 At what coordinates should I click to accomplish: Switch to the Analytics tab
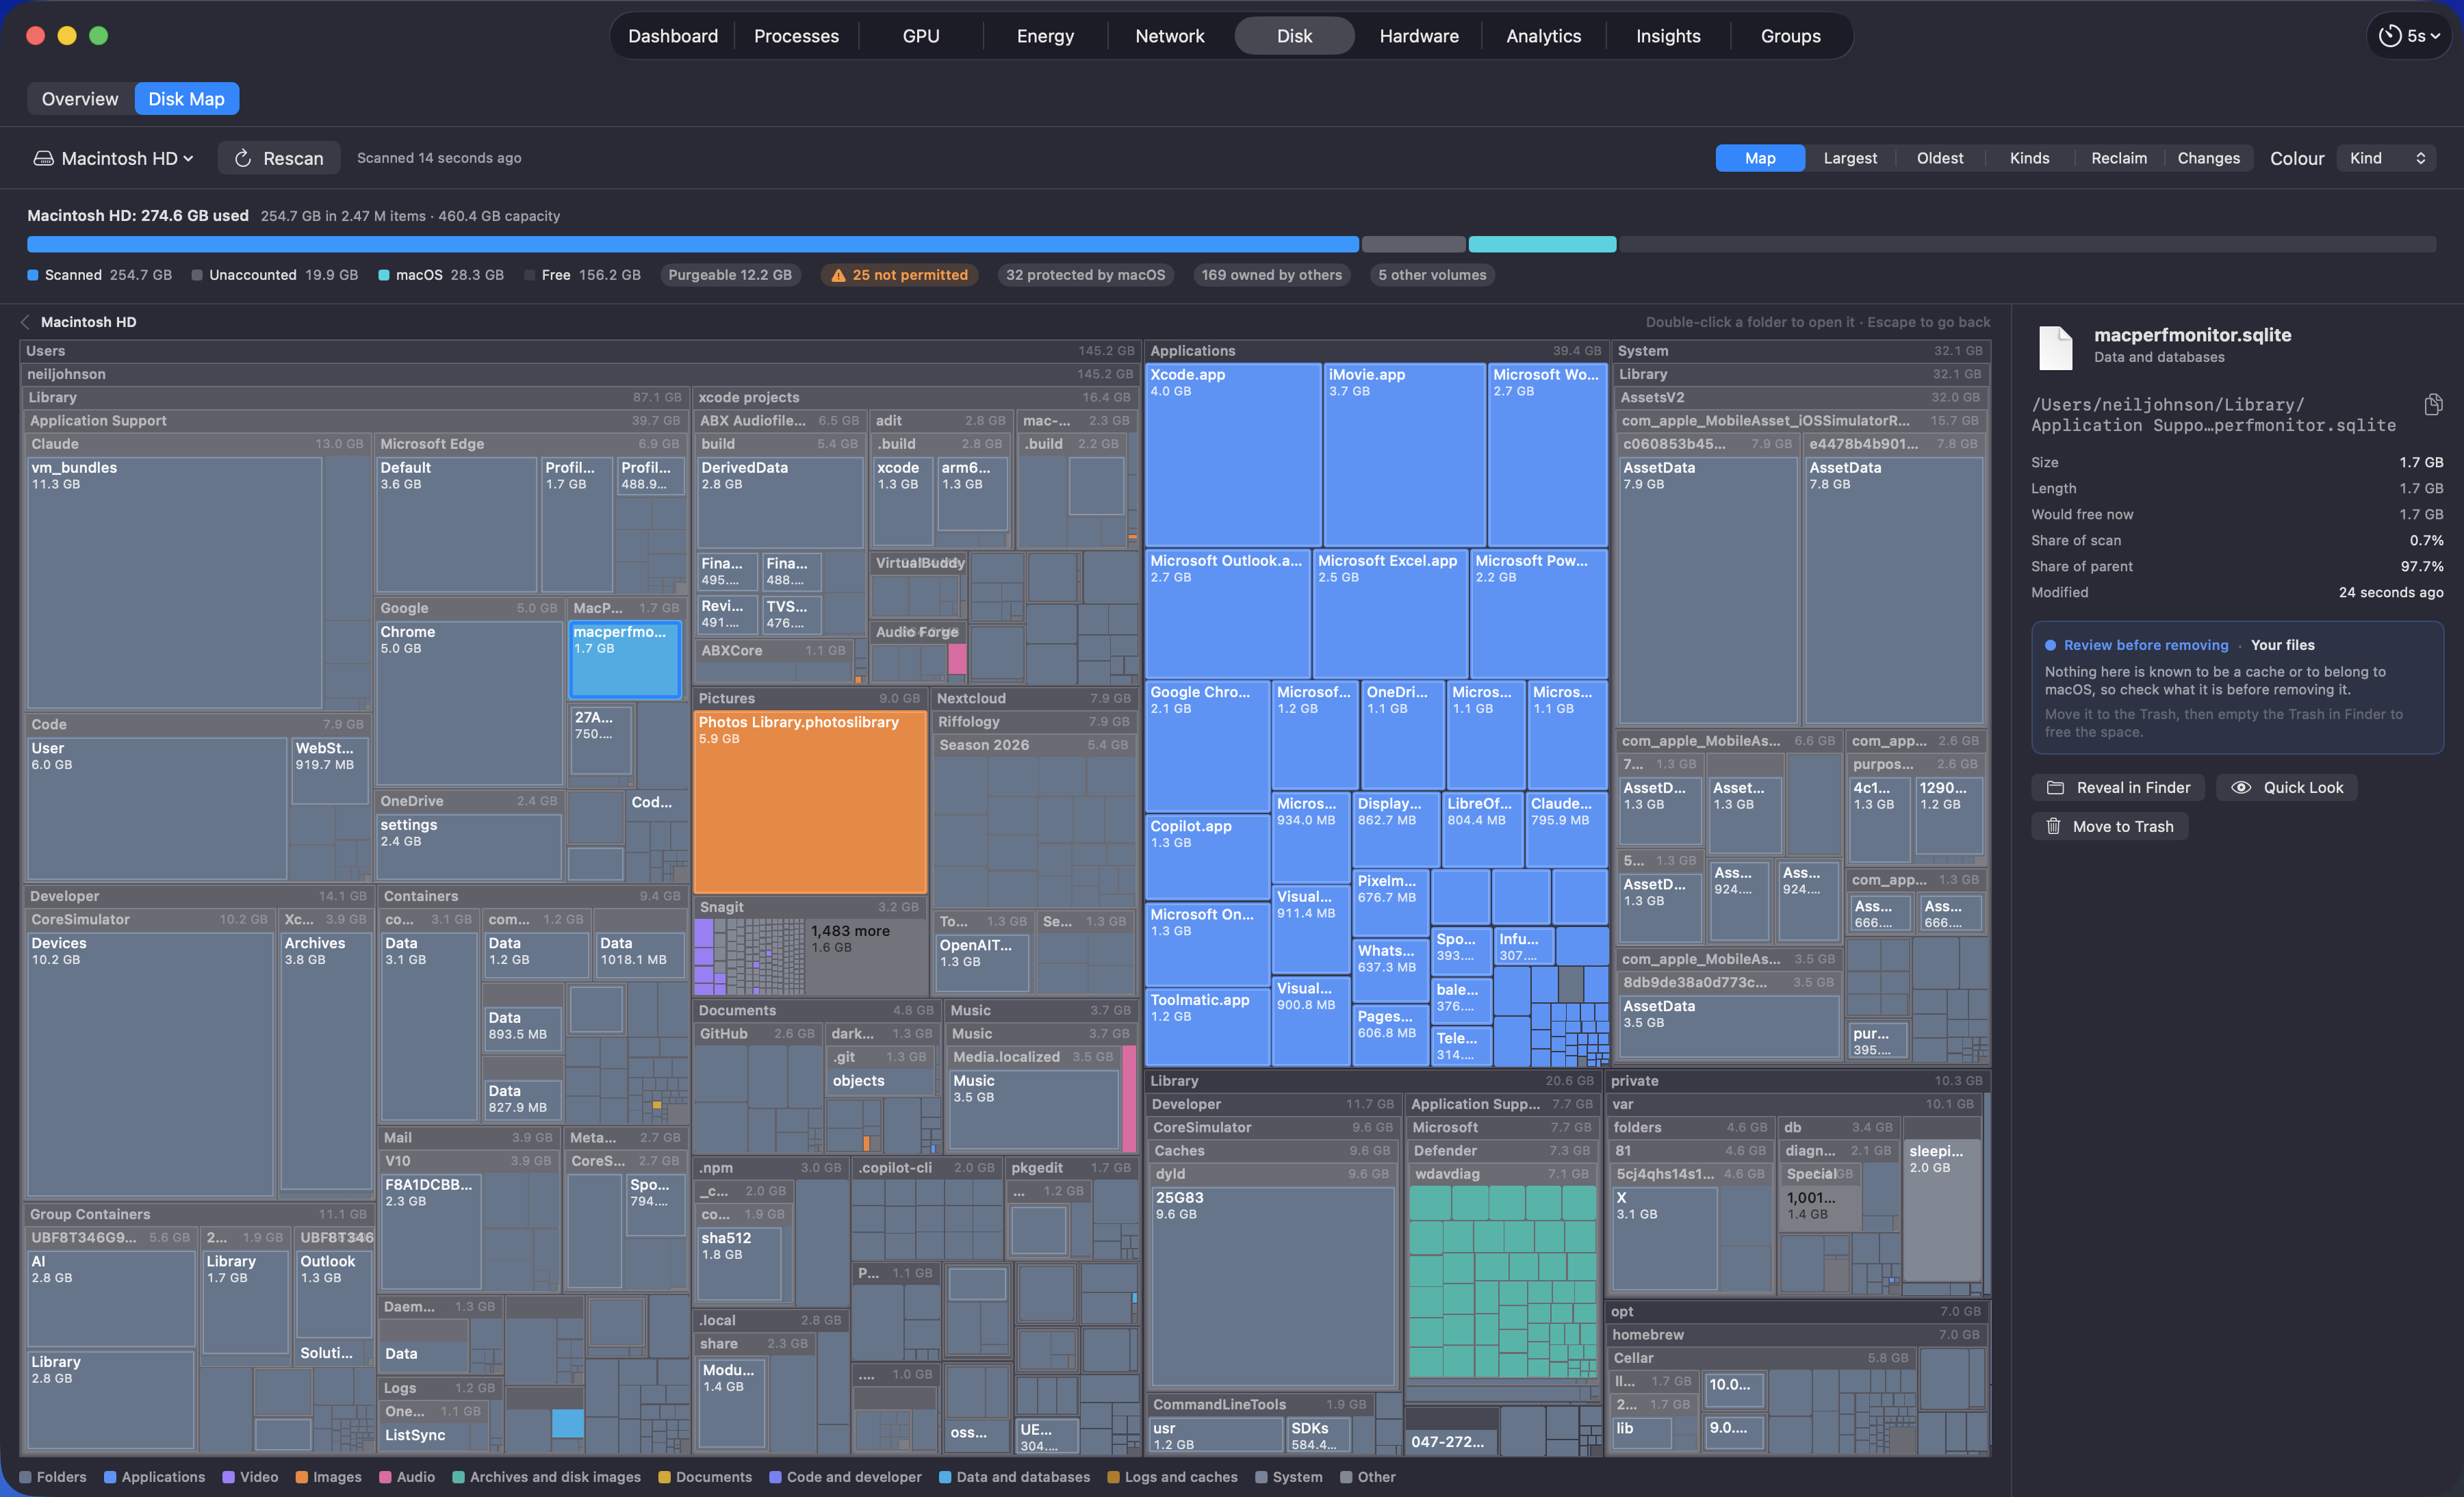tap(1543, 36)
